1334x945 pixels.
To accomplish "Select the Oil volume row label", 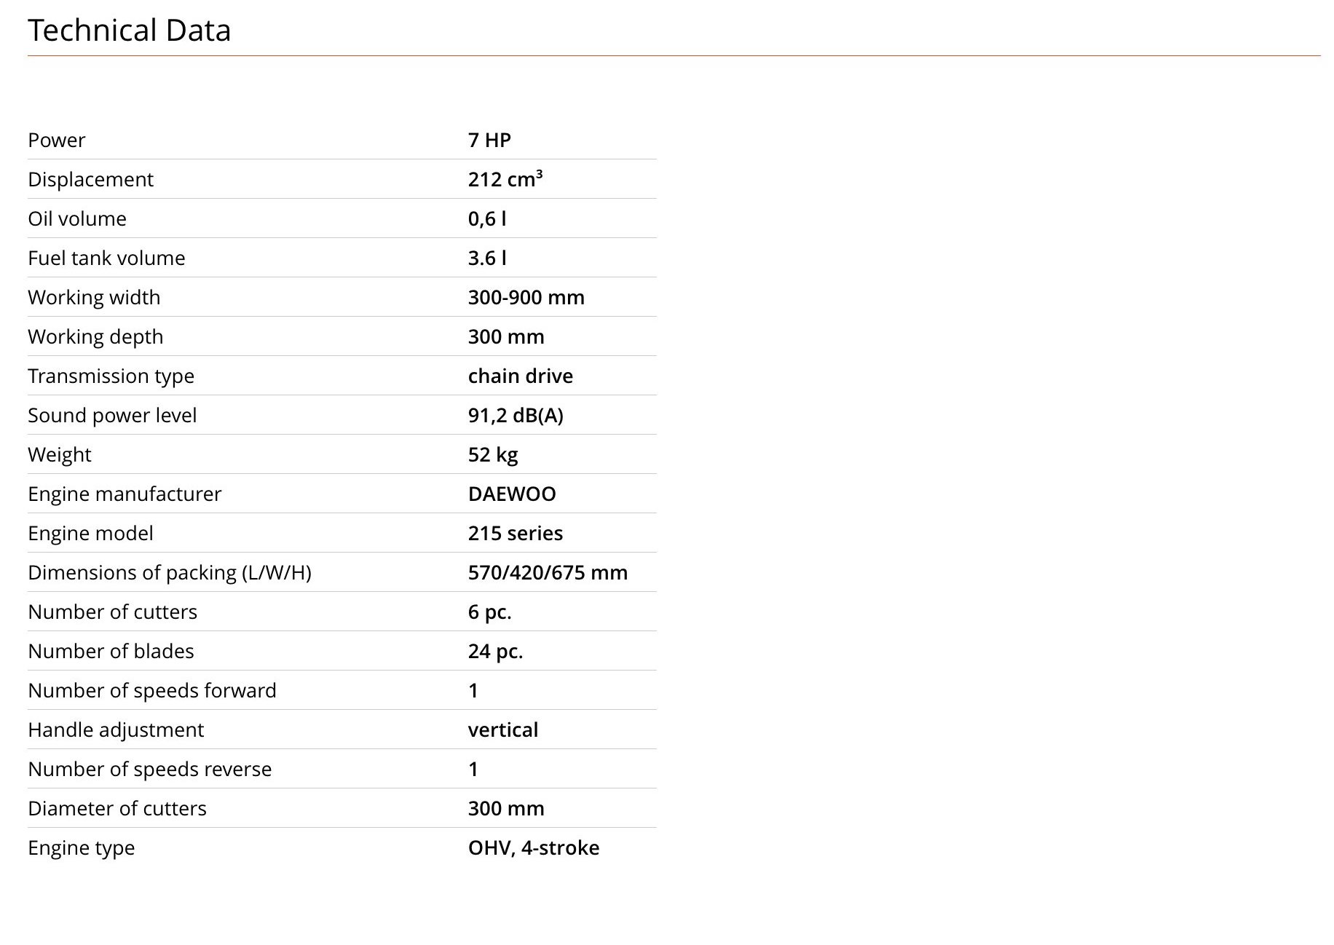I will [x=77, y=218].
